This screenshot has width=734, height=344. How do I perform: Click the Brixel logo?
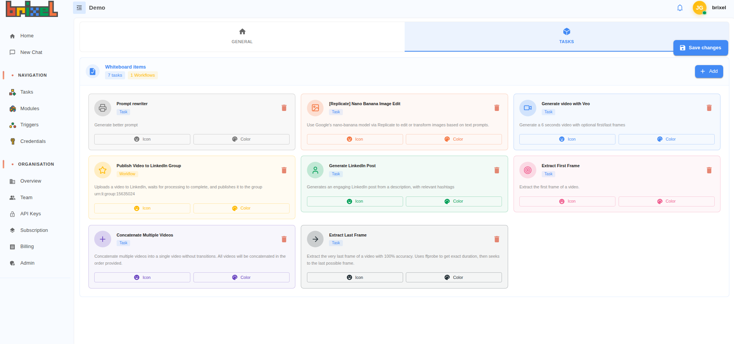pyautogui.click(x=32, y=9)
